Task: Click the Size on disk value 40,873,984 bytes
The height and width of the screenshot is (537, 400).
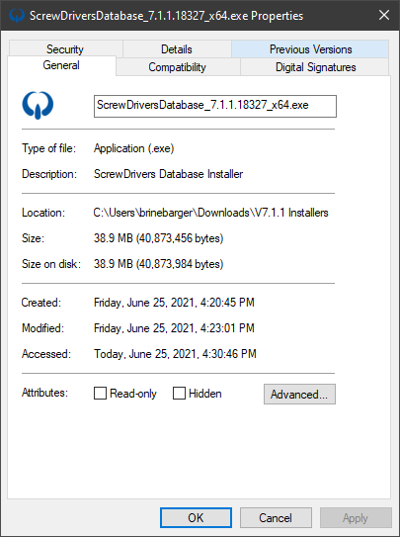Action: (x=159, y=264)
